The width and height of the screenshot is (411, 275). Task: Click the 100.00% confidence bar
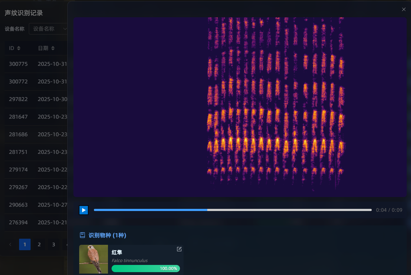[145, 269]
